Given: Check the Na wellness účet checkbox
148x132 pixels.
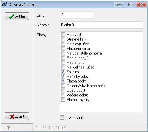Looking at the screenshot, I should [x=63, y=67].
